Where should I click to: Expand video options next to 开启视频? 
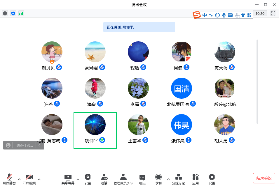[39, 179]
